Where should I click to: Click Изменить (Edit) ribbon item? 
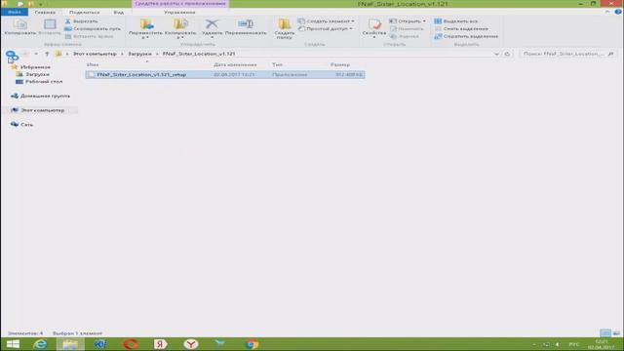tap(407, 28)
